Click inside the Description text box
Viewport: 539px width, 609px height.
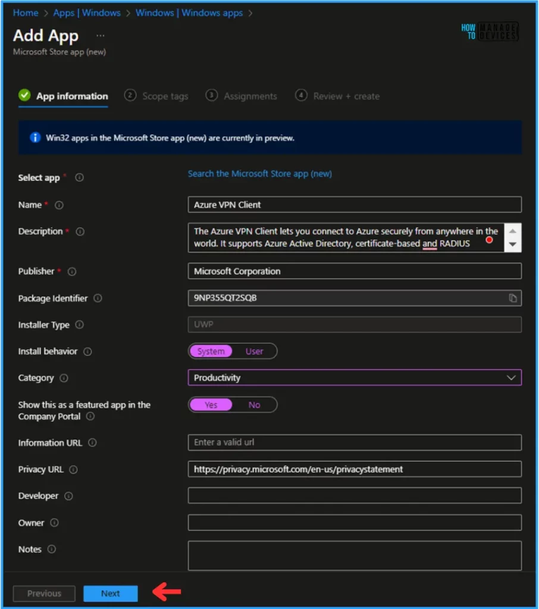pos(346,237)
